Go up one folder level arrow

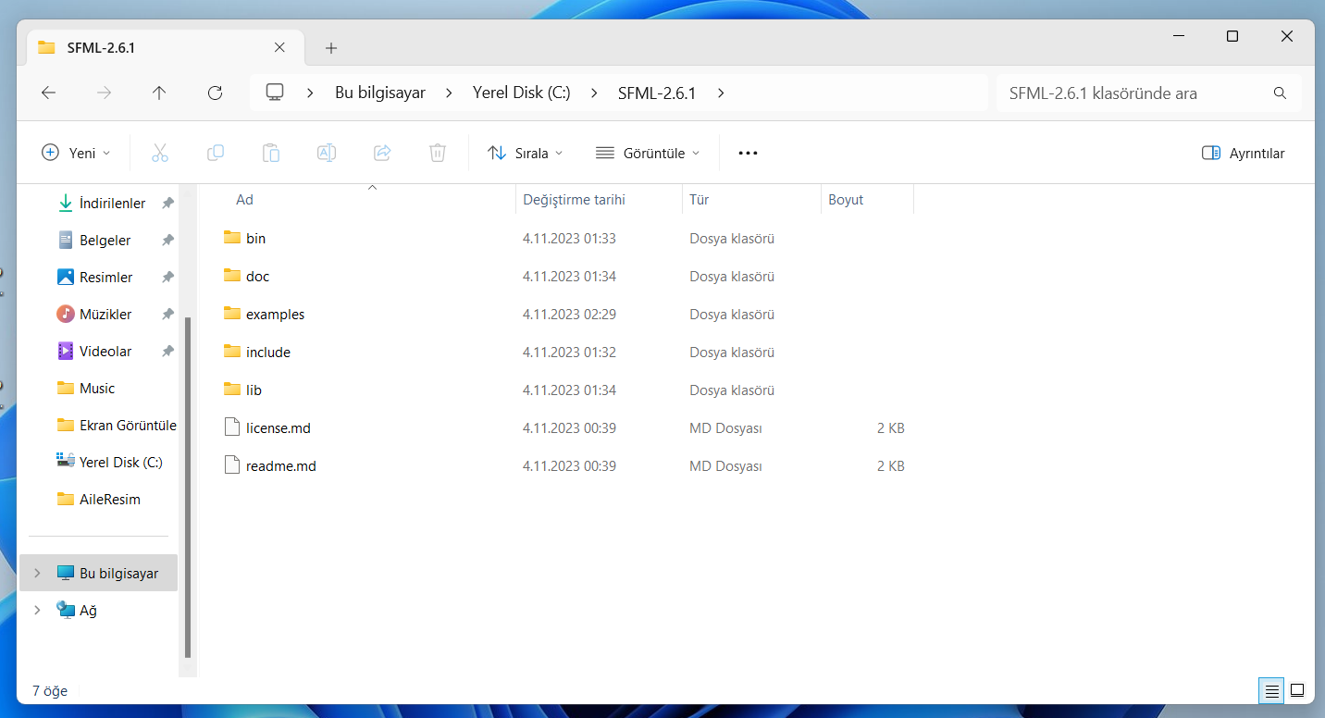[x=159, y=93]
